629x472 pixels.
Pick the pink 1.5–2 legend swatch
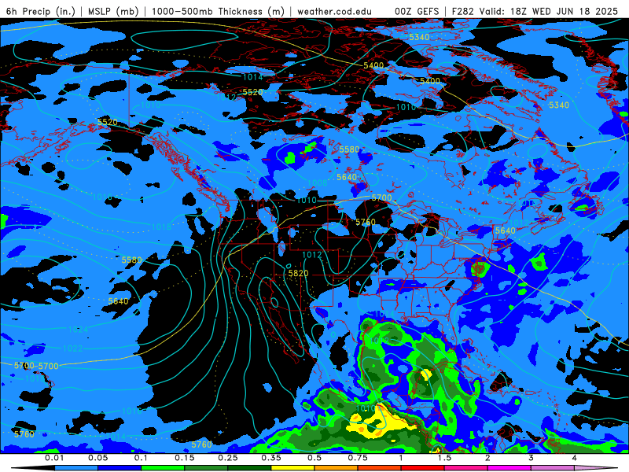pos(466,468)
